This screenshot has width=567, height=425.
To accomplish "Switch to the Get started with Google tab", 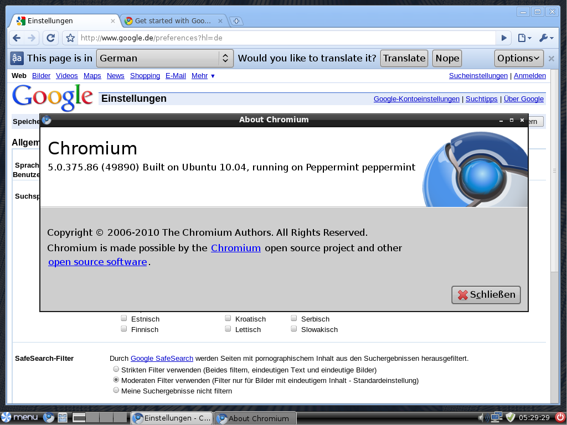I will [173, 21].
